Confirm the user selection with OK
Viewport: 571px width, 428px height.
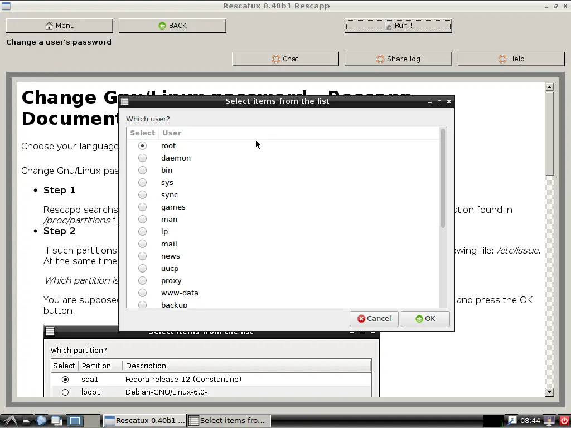pos(425,319)
